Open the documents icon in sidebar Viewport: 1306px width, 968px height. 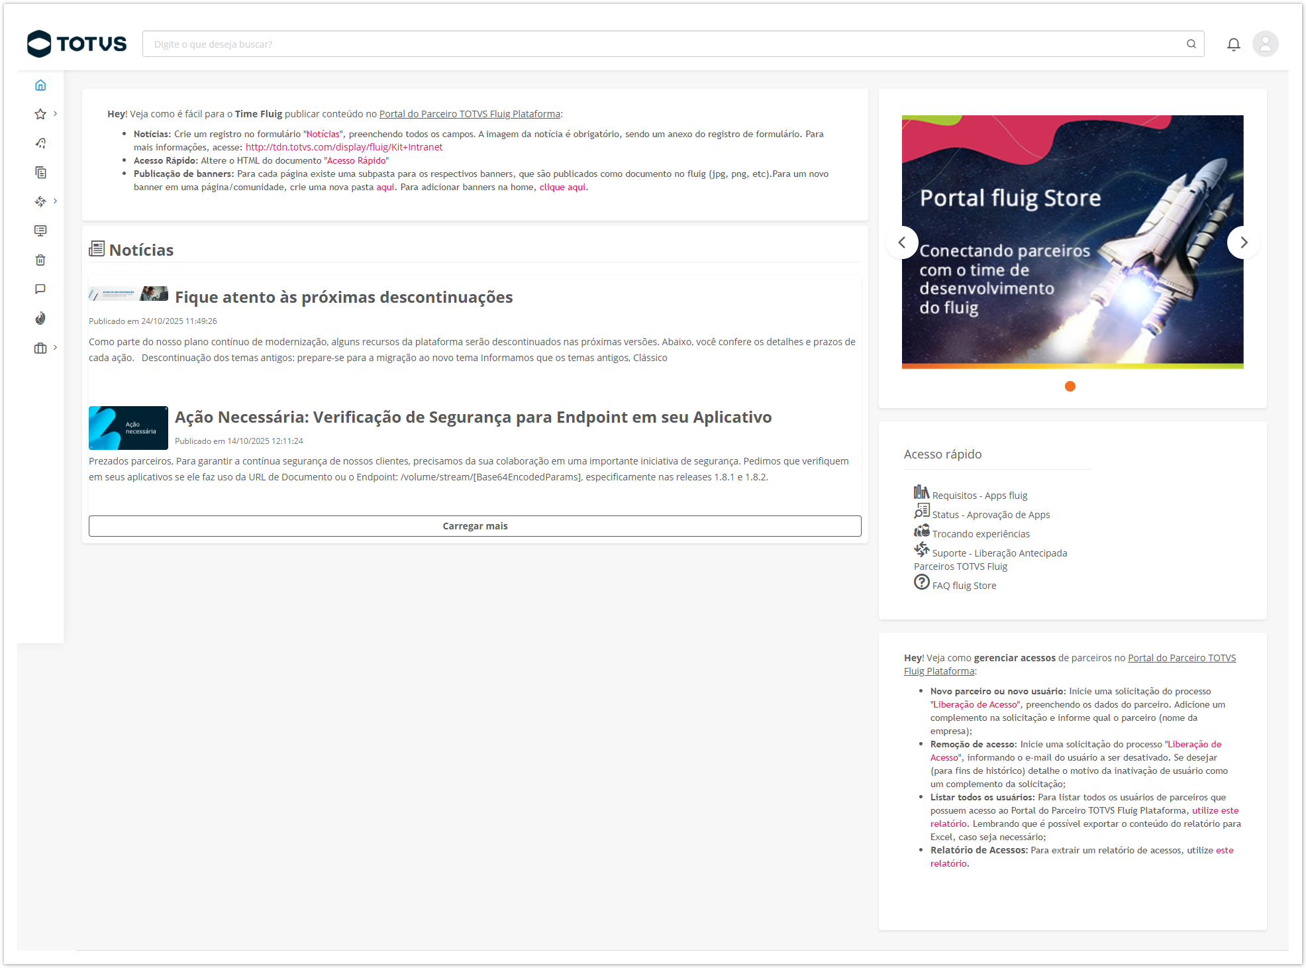40,173
